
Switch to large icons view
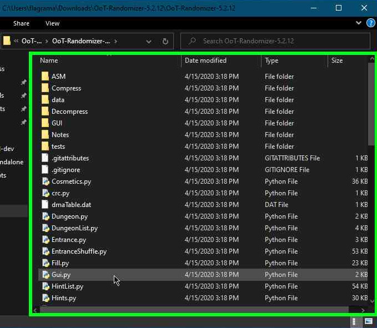pyautogui.click(x=368, y=321)
